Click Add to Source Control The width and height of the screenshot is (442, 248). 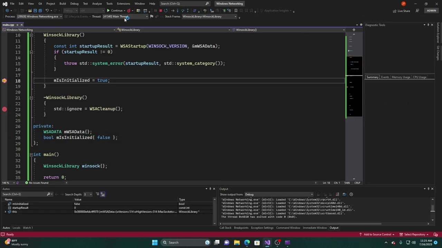[377, 235]
